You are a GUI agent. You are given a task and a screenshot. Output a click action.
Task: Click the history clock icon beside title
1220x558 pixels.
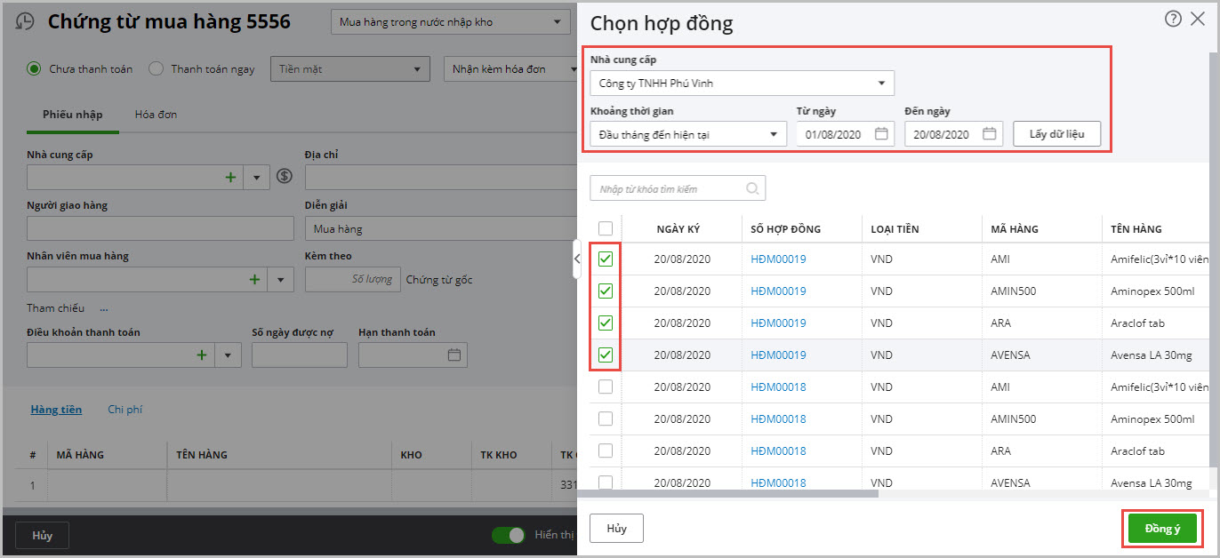click(27, 22)
